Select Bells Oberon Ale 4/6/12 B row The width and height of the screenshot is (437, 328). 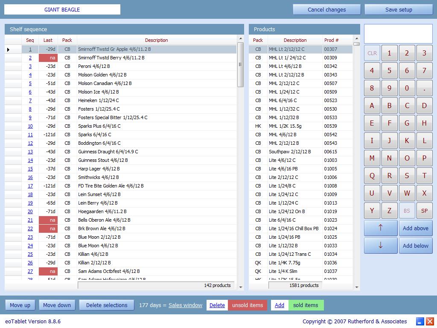point(121,220)
